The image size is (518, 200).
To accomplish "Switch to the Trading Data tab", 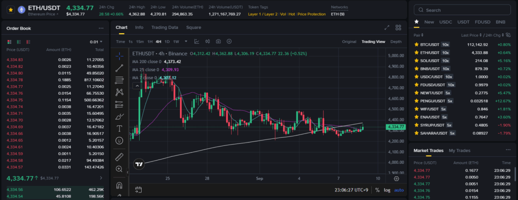I will tap(164, 27).
